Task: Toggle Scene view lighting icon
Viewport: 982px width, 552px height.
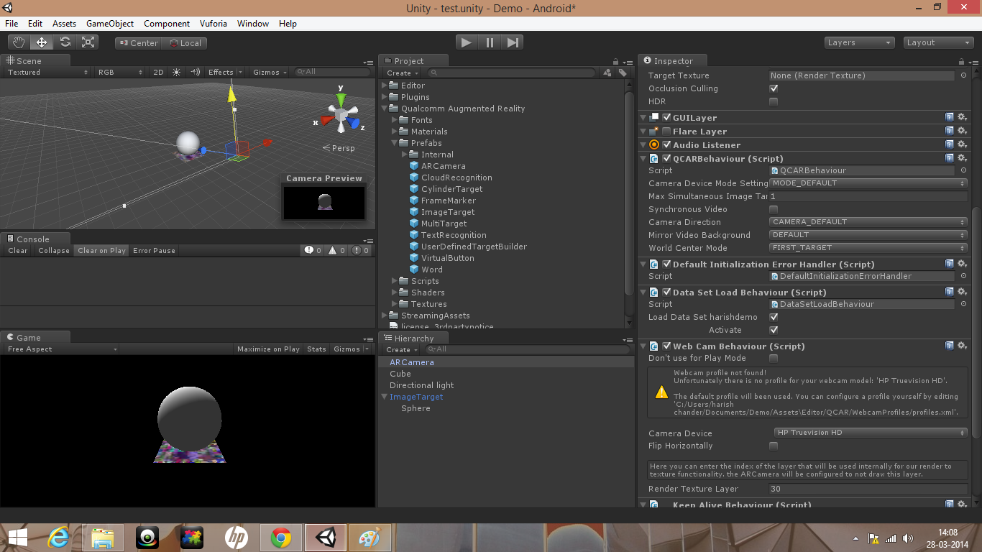Action: (177, 72)
